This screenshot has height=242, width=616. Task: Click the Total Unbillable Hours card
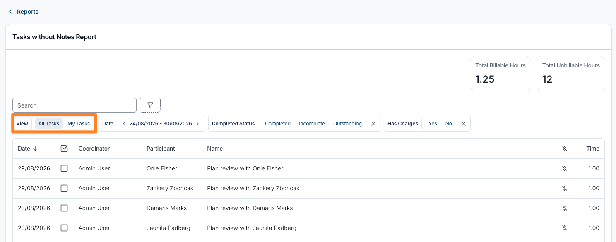(x=571, y=74)
